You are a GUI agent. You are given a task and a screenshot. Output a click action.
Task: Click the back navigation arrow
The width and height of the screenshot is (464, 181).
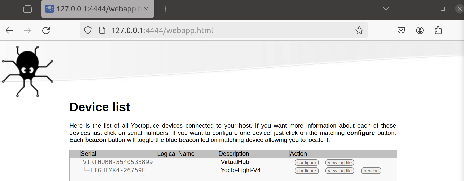pos(9,30)
